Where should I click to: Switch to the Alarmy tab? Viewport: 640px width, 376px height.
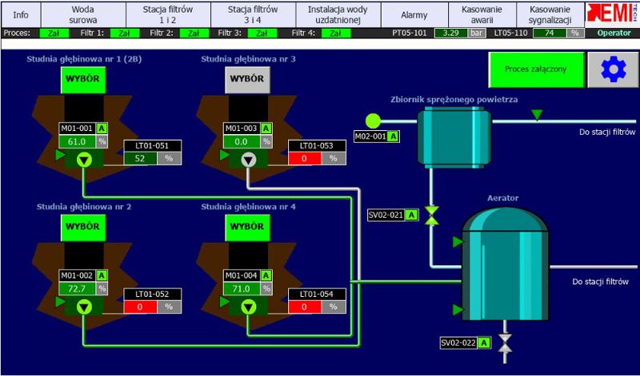[414, 14]
